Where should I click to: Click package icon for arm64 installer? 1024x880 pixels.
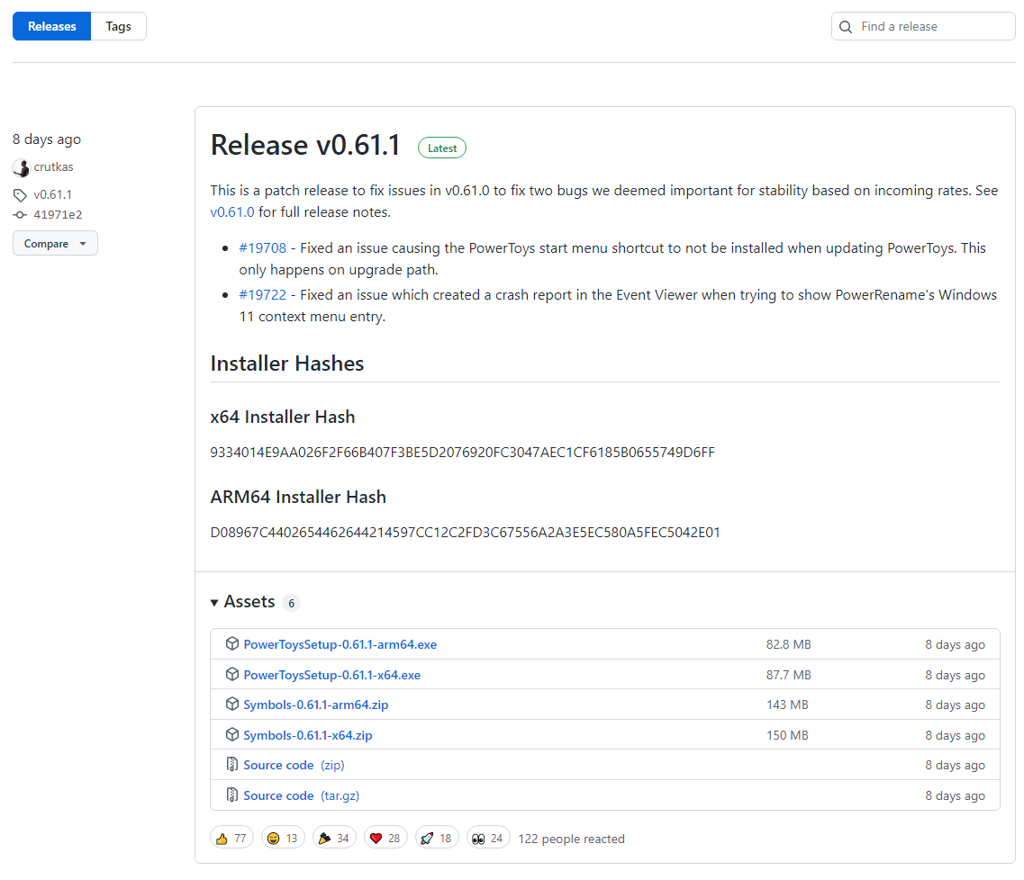231,644
